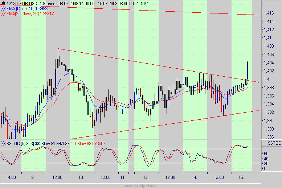Click the 12:00 label between 10. and 11.
Screen dimensions: 282x188
(106, 177)
